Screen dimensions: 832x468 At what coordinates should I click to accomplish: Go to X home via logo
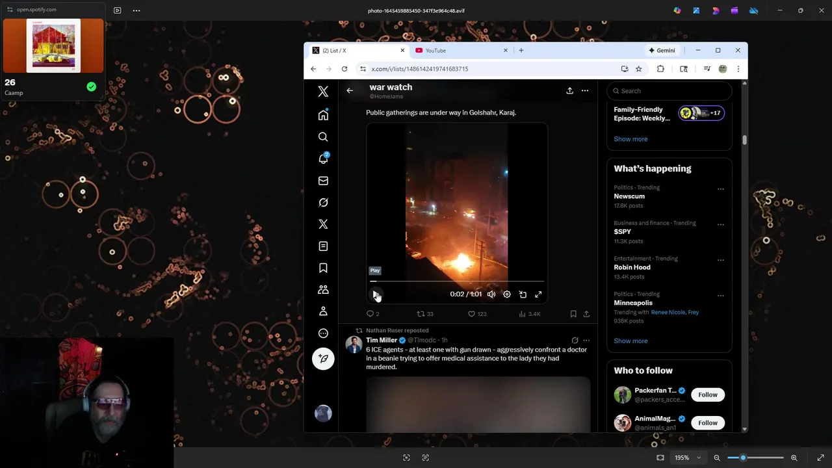323,92
